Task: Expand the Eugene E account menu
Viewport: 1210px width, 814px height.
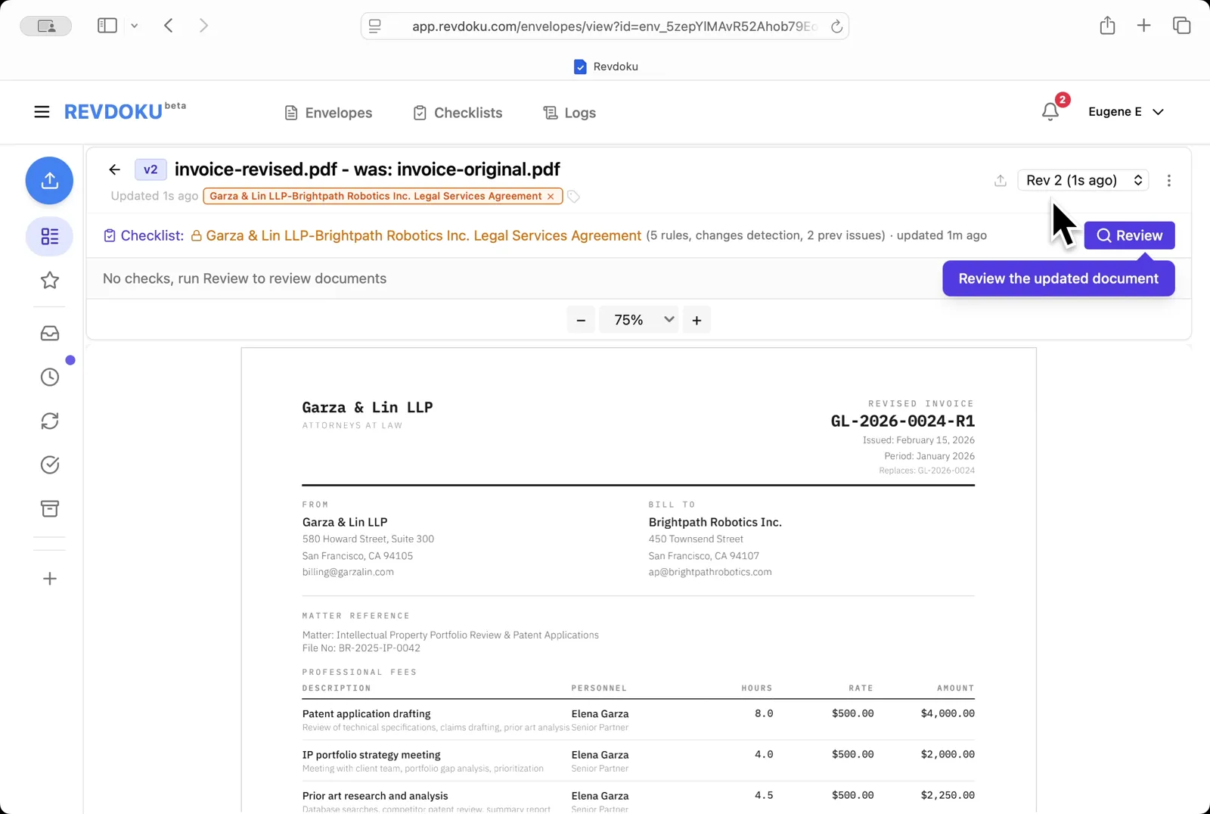Action: (x=1126, y=111)
